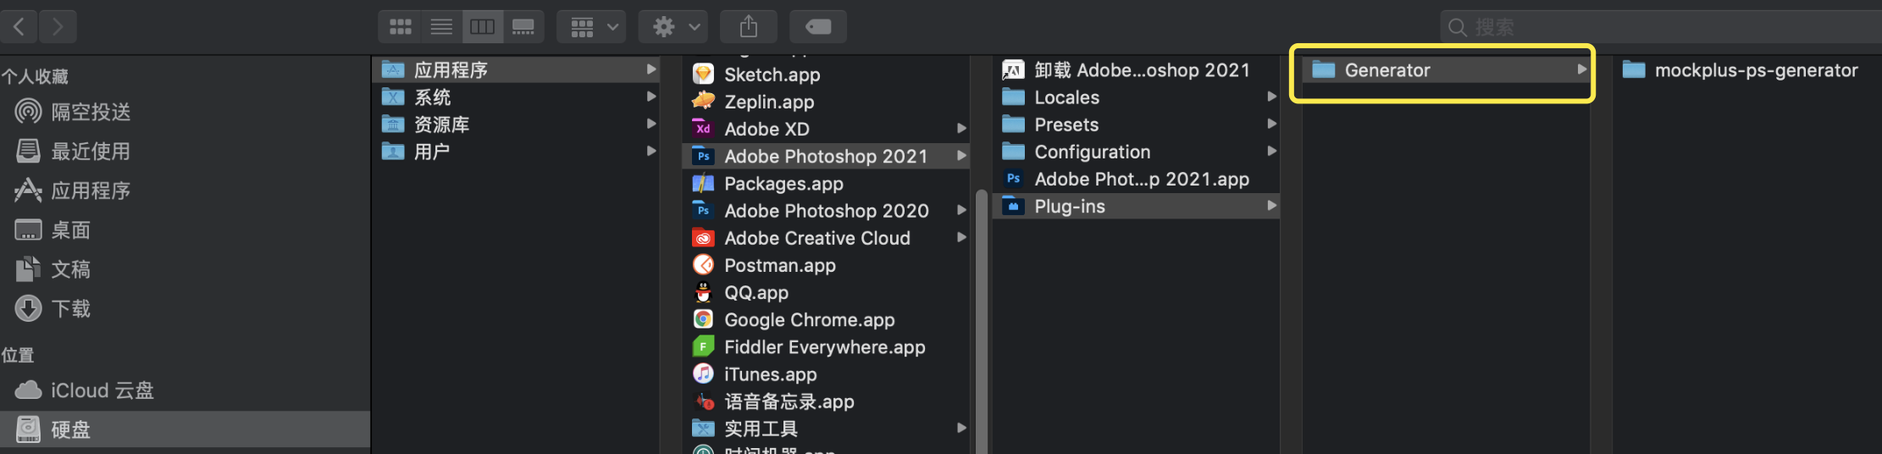Open Downloads (下载) in sidebar

point(70,308)
